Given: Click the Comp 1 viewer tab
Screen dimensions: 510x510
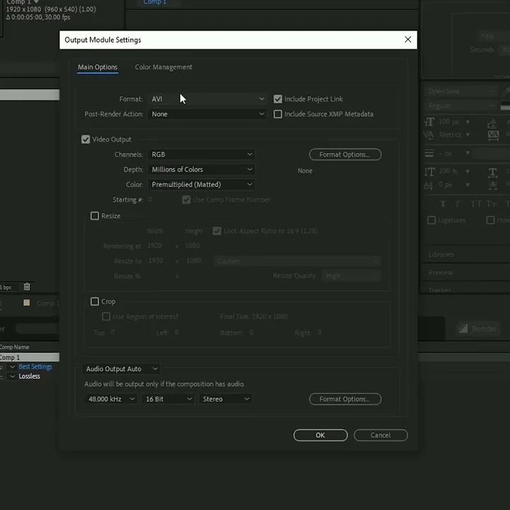Looking at the screenshot, I should point(155,3).
